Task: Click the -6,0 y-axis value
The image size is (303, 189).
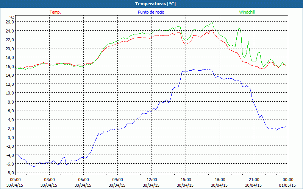Action: 10,164
